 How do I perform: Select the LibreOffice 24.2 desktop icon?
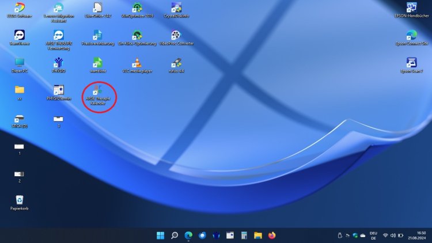98,10
